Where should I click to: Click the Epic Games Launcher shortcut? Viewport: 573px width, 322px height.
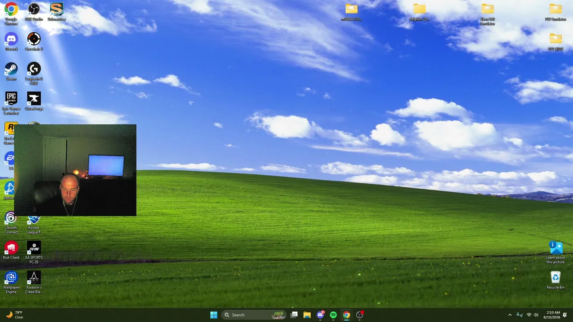(11, 103)
